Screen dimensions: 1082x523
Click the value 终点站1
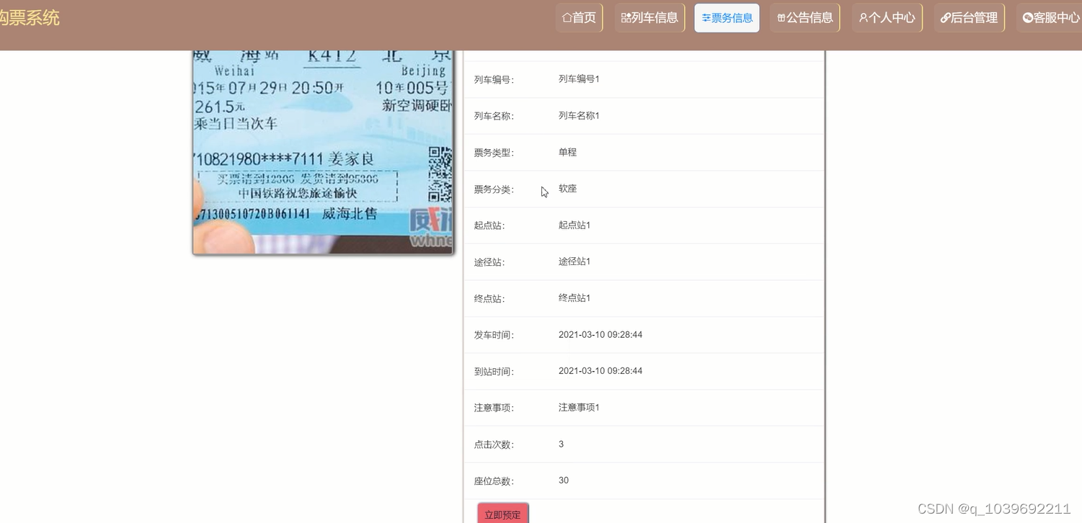tap(575, 298)
